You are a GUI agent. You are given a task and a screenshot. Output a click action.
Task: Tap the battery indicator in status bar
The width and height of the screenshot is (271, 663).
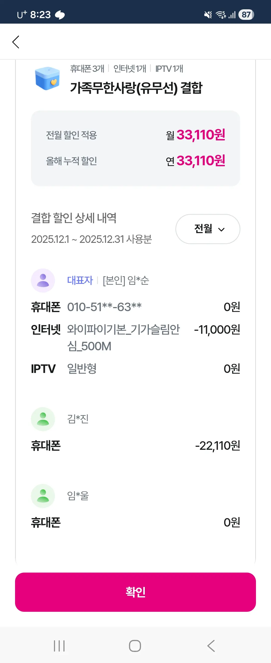(246, 15)
